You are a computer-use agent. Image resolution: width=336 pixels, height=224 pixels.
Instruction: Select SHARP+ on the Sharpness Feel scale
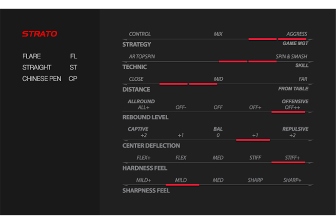click(x=292, y=180)
